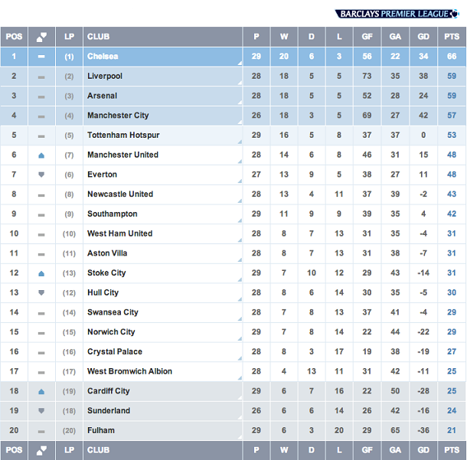Click the position movement icon in top header

click(x=41, y=37)
